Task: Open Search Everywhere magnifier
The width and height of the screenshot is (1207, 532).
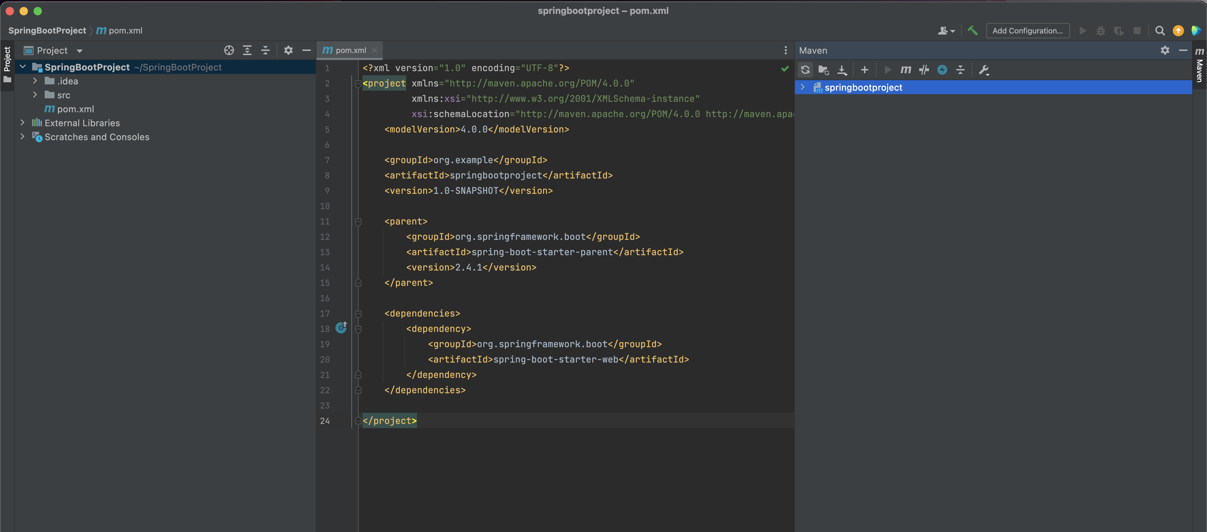Action: pos(1160,30)
